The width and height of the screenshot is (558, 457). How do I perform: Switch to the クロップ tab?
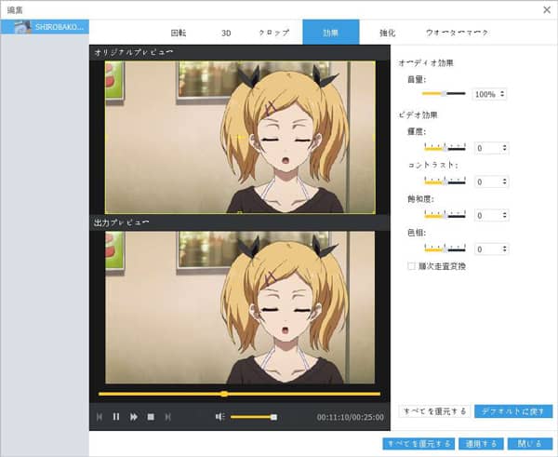point(274,33)
